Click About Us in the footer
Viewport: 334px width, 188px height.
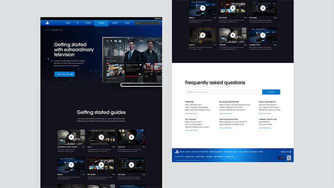[x=188, y=152]
